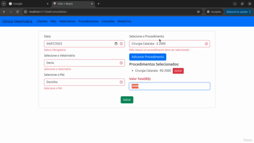Open Consultas in the navbar
254x143 pixels.
pyautogui.click(x=108, y=21)
